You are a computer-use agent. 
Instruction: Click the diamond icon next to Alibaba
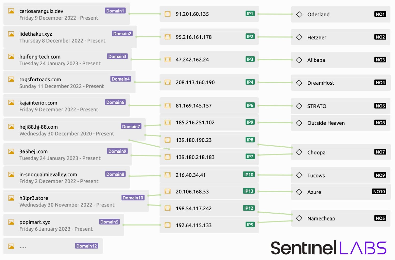pyautogui.click(x=299, y=60)
